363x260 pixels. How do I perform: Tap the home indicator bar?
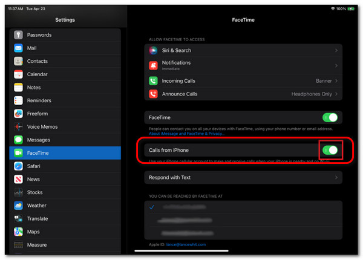pos(181,251)
